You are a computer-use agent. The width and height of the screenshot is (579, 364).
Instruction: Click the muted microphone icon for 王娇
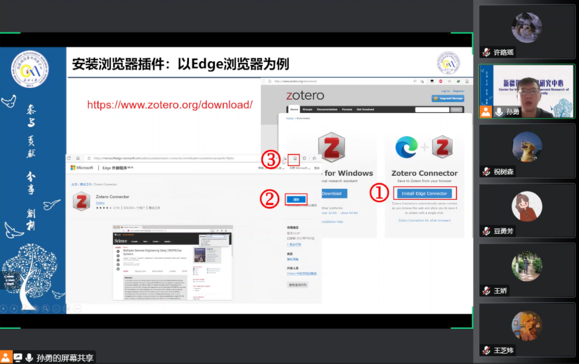487,291
